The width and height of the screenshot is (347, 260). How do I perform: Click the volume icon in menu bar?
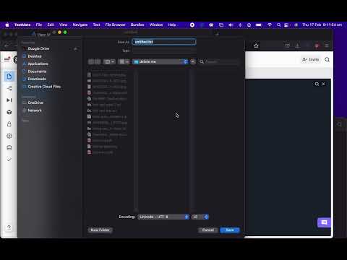coord(231,25)
